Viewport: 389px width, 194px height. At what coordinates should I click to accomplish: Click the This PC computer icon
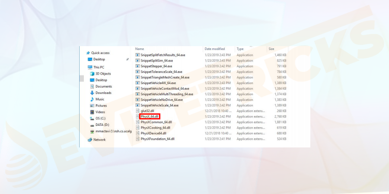pos(90,67)
